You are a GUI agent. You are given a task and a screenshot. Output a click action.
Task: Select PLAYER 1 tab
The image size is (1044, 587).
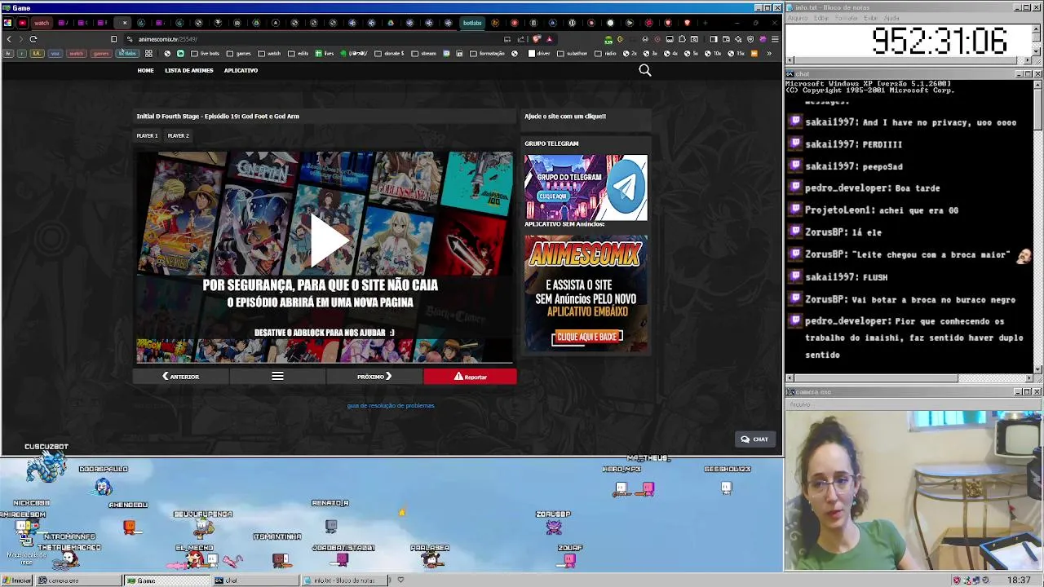coord(147,136)
